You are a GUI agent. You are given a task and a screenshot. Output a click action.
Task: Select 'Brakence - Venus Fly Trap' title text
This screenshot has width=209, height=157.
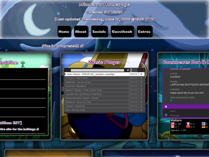click(x=78, y=102)
